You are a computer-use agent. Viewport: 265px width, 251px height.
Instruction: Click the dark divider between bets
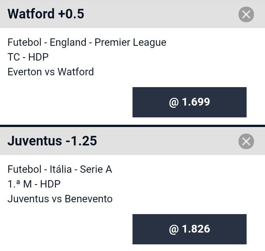132,126
